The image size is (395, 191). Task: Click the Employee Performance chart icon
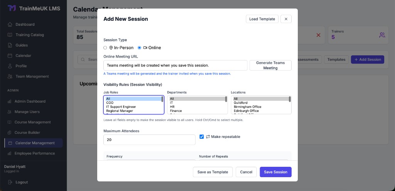(x=9, y=153)
